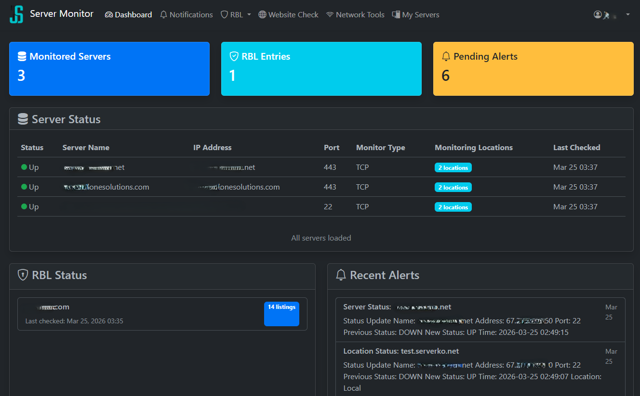Click the Notifications bell icon in the navbar
640x396 pixels.
[163, 14]
